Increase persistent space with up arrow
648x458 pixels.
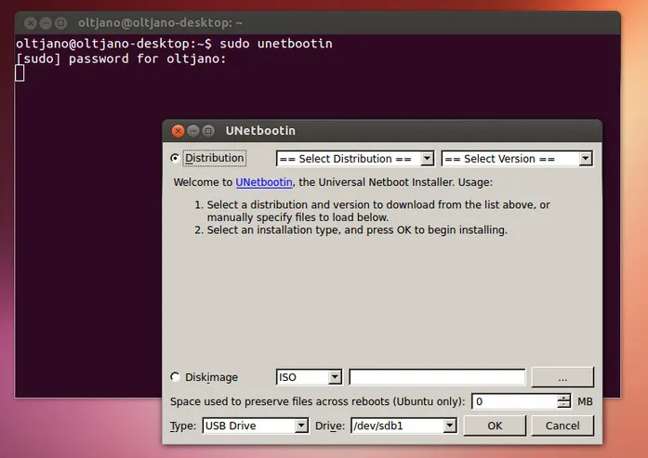pos(563,398)
